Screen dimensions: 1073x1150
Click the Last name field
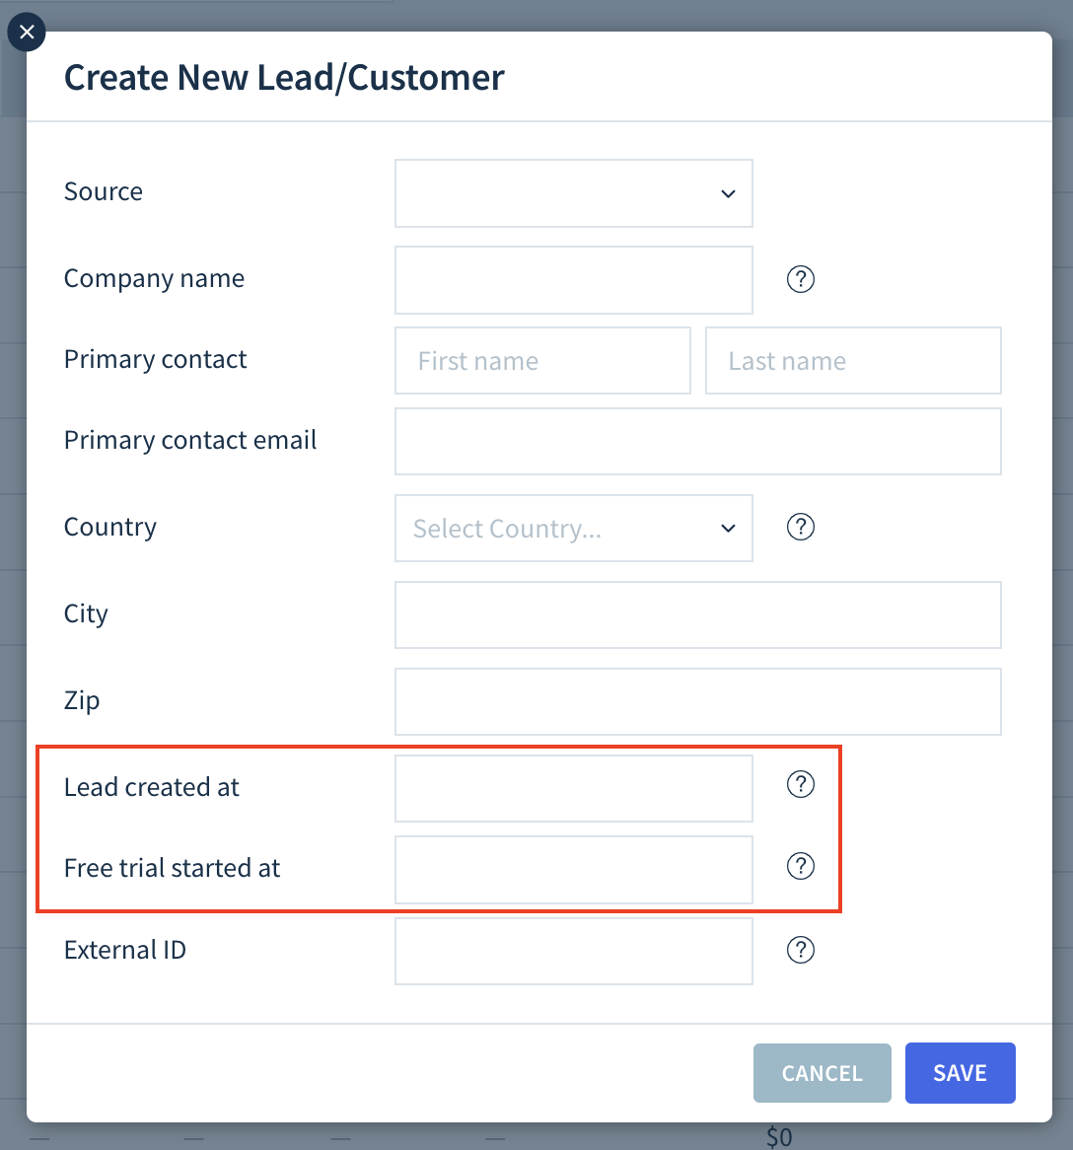[x=853, y=361]
